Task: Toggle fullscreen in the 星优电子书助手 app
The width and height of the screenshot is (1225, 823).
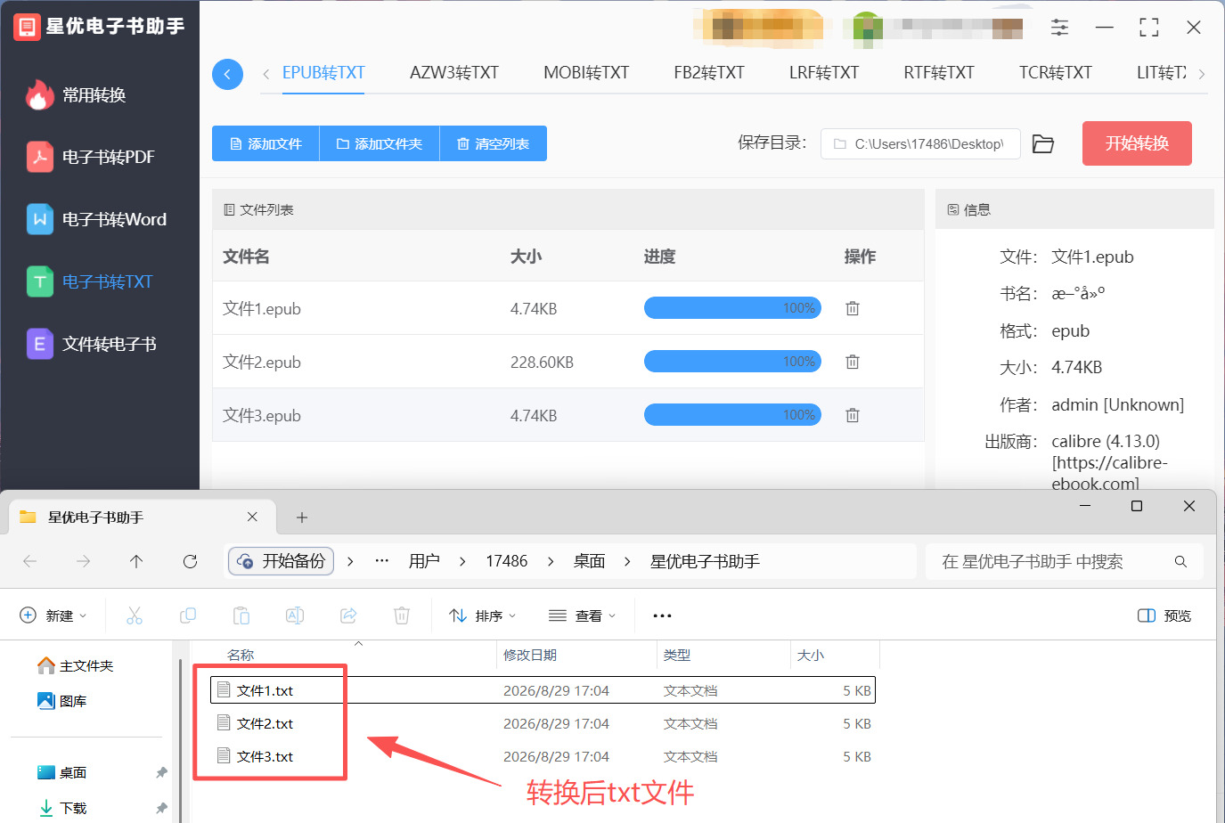Action: click(1149, 28)
